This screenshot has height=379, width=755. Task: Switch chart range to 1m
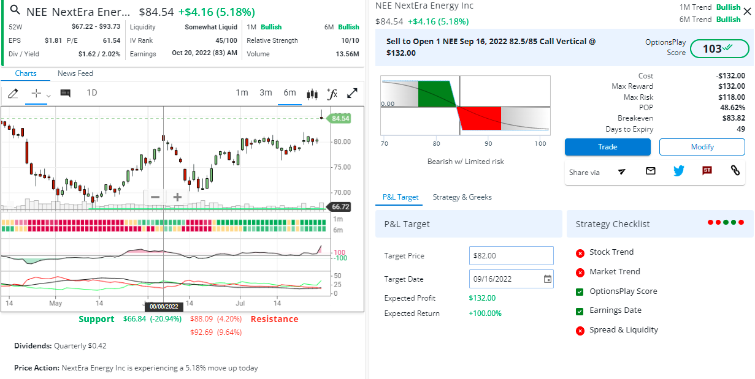[242, 93]
